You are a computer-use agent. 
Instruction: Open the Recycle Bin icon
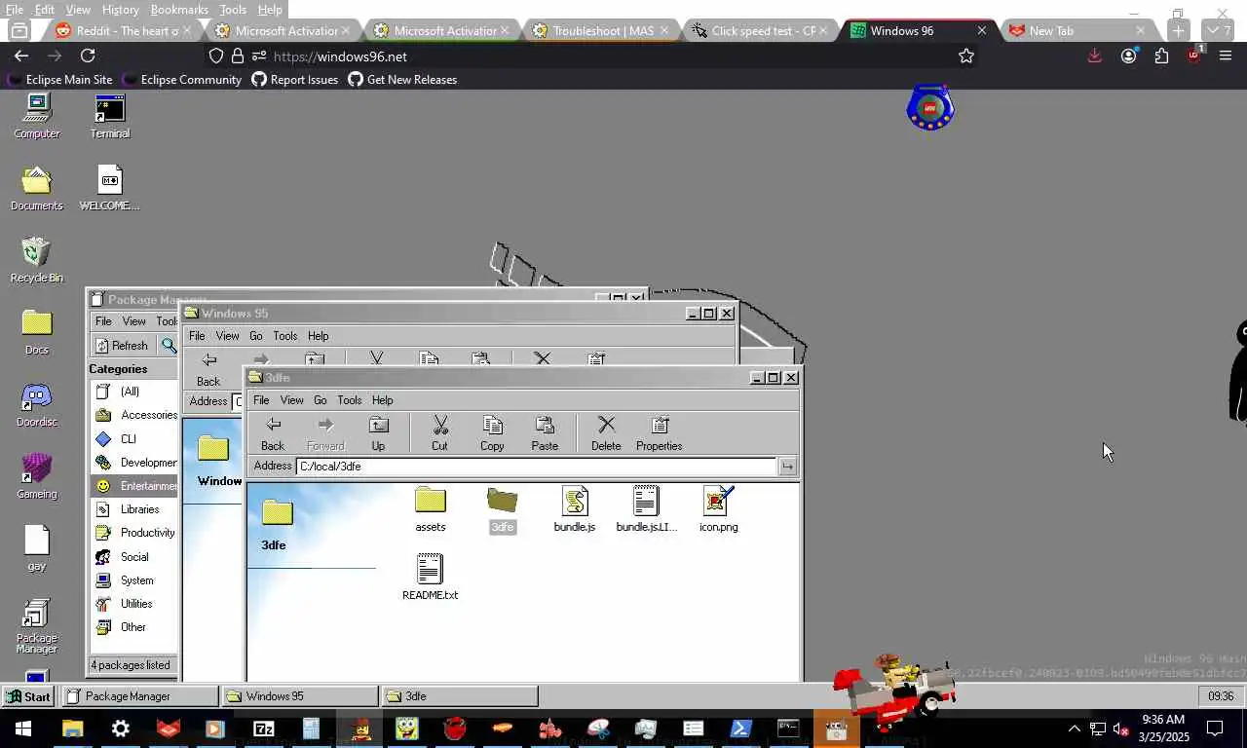pos(37,260)
